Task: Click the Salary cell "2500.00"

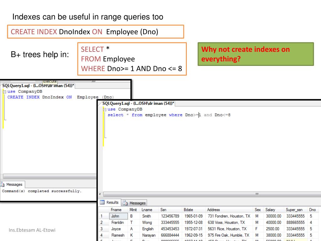Action: [x=274, y=229]
